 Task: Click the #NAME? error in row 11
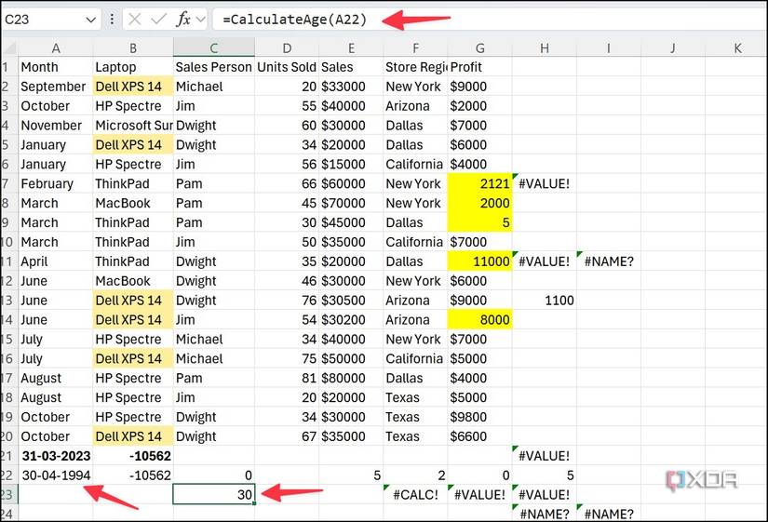point(609,261)
